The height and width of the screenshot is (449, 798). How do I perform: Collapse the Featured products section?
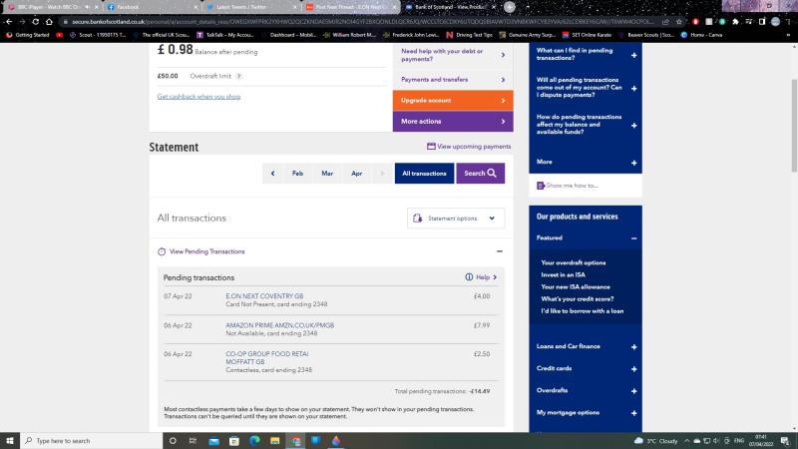point(586,237)
